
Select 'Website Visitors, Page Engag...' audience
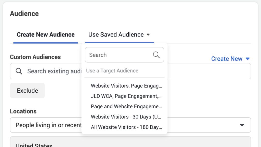pos(126,86)
